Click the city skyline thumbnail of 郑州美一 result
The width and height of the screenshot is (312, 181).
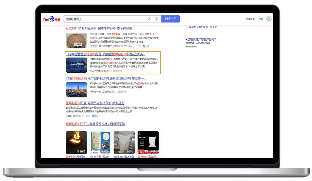pos(76,90)
